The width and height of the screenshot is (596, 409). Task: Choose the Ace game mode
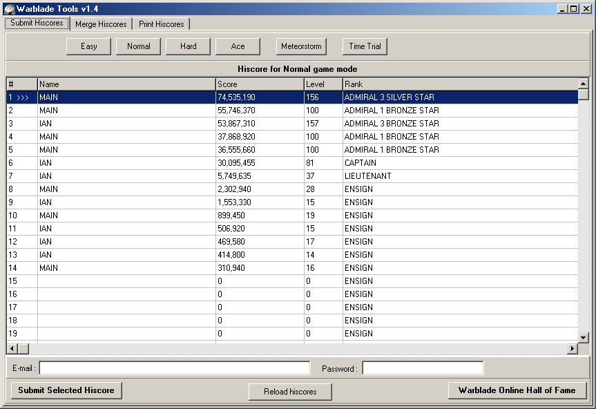click(x=238, y=46)
